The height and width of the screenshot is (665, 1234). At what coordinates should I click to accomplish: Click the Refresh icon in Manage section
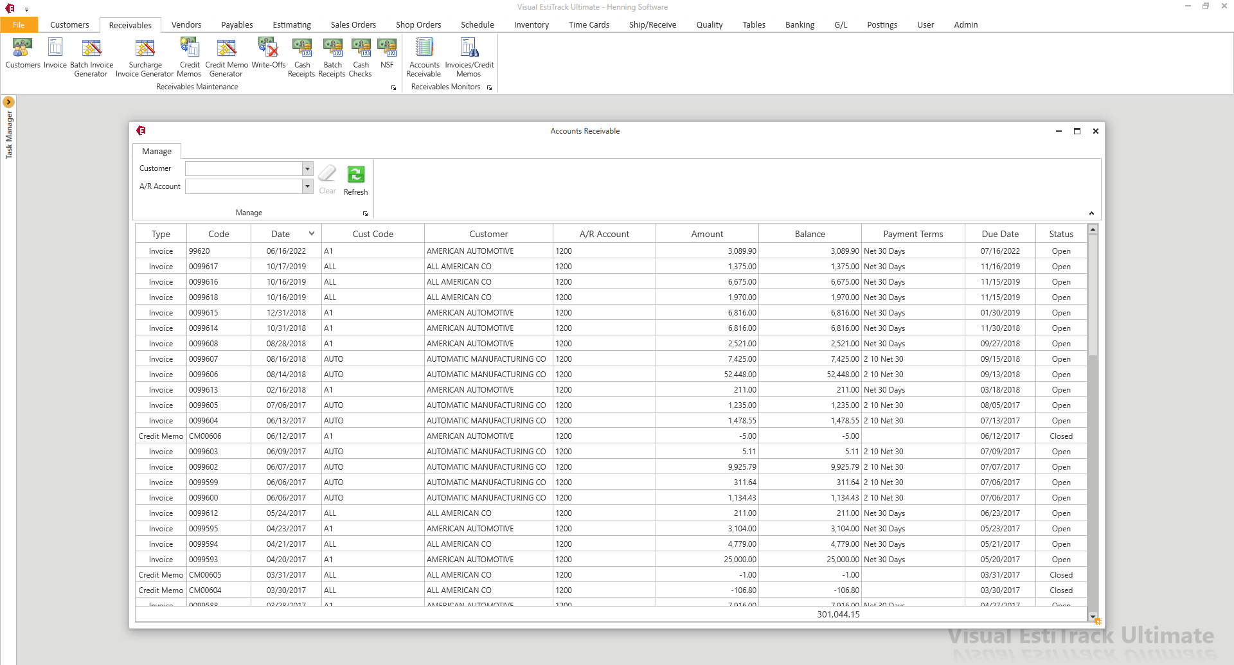pos(355,179)
